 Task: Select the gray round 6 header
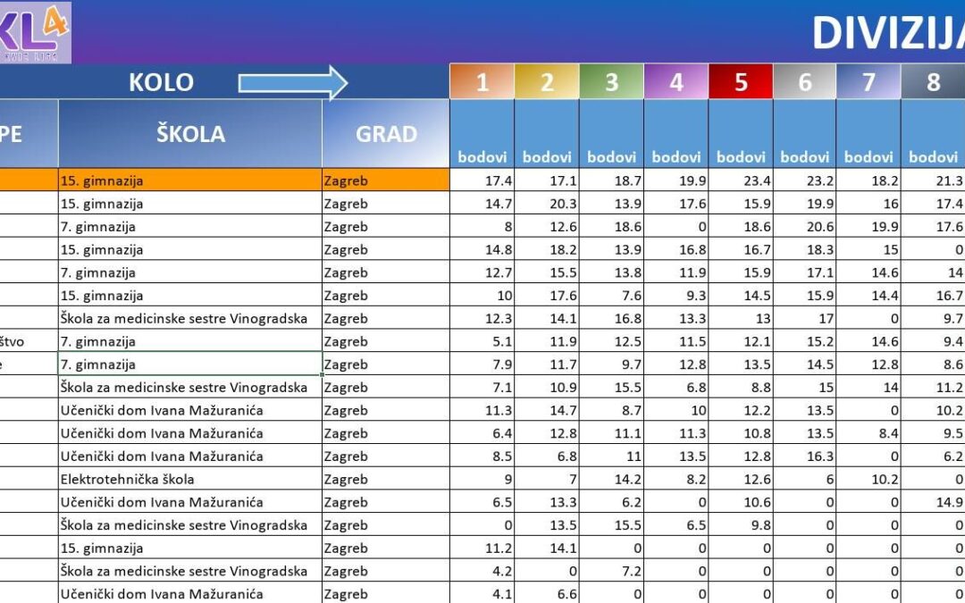pos(804,80)
